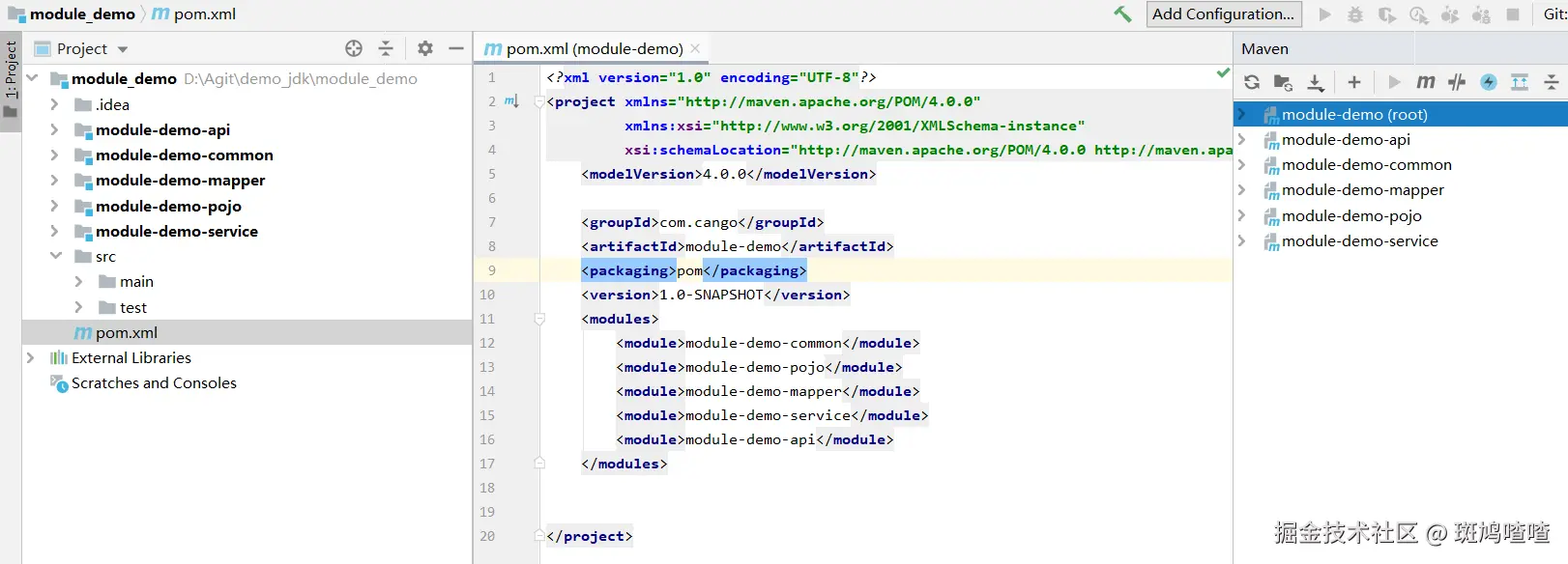
Task: Expand the test folder
Action: coord(78,307)
